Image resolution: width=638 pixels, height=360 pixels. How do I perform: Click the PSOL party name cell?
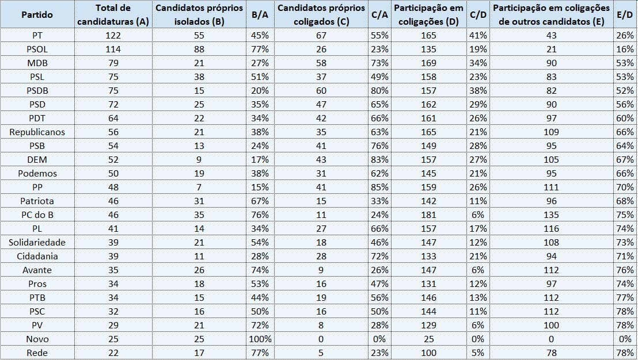tap(37, 49)
